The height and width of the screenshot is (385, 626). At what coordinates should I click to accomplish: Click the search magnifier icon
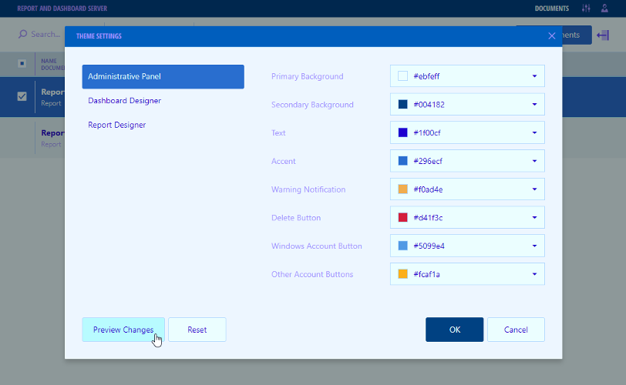[23, 35]
